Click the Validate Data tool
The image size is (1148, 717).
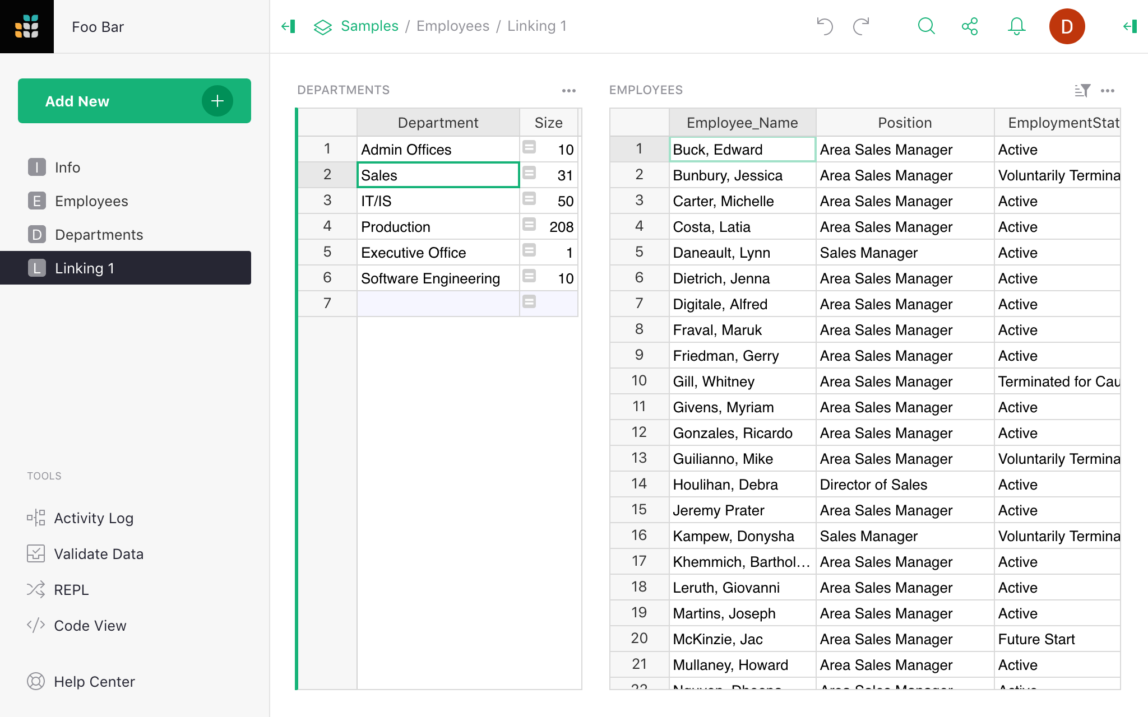(x=98, y=553)
